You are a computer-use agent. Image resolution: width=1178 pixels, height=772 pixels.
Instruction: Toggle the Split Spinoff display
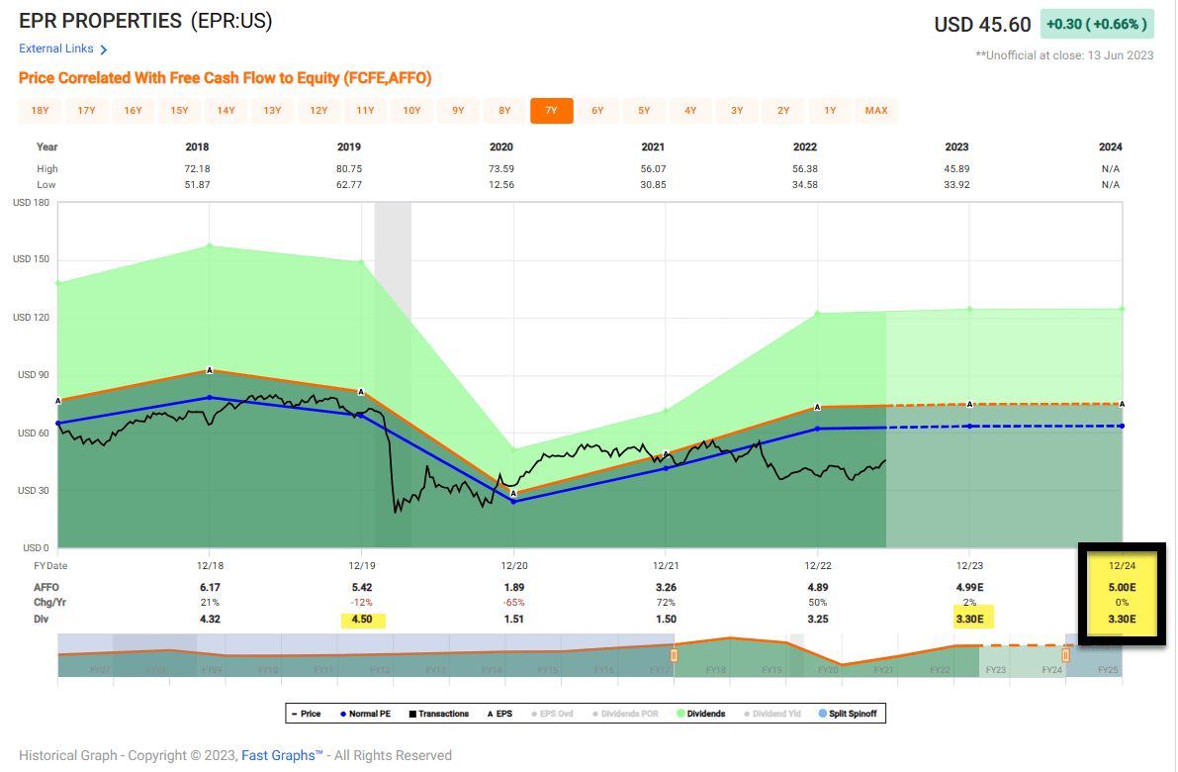pyautogui.click(x=821, y=714)
